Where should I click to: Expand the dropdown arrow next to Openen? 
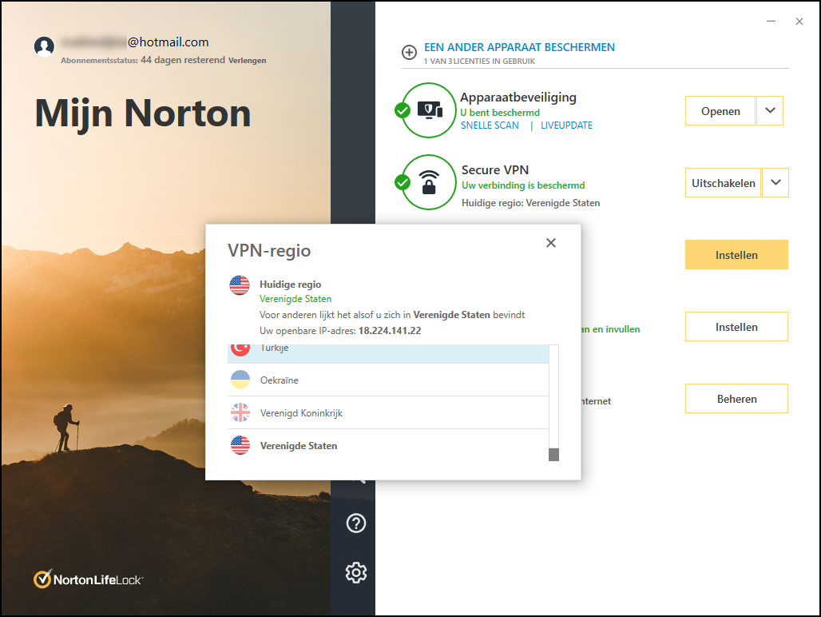click(x=770, y=110)
